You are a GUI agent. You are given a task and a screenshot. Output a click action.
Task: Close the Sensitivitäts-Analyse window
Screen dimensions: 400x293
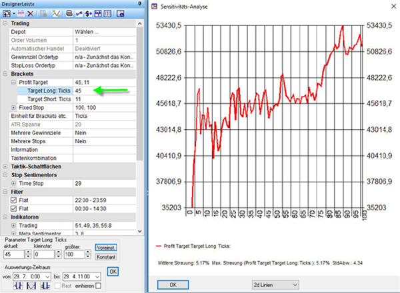coord(393,7)
